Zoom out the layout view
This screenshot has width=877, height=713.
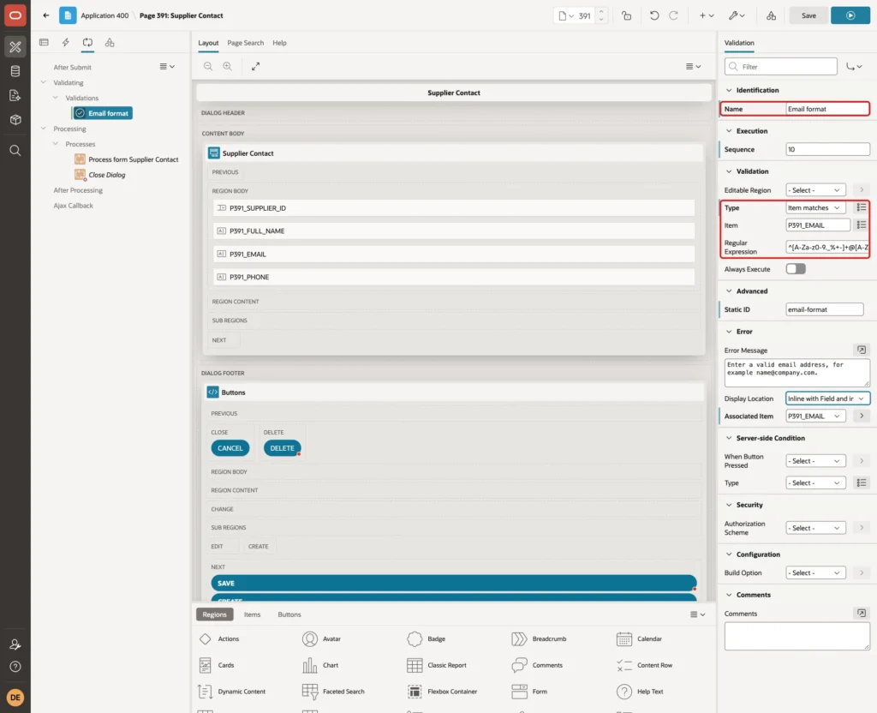point(208,66)
